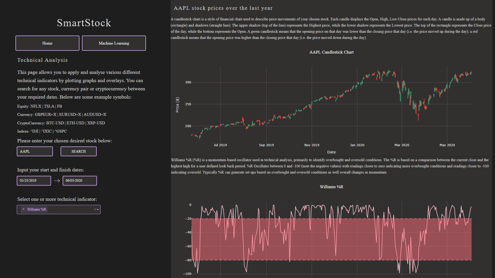Viewport: 495px width, 278px height.
Task: Select the Williams %R chip label
Action: [x=36, y=209]
